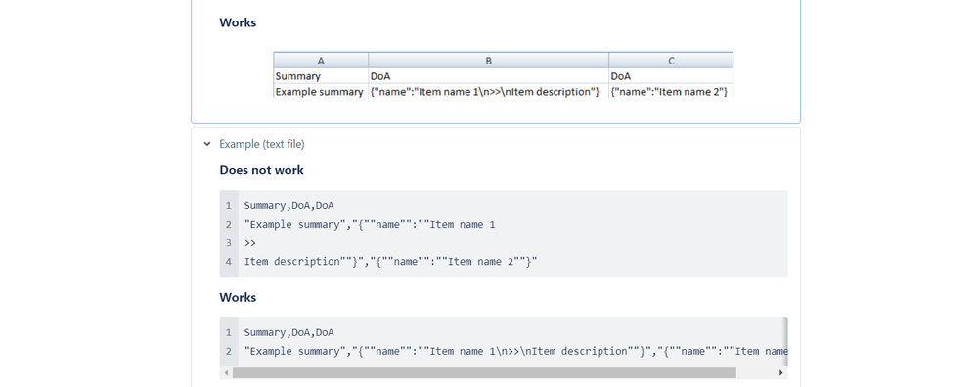Click the Example summary spreadsheet cell
The height and width of the screenshot is (387, 977).
[321, 92]
